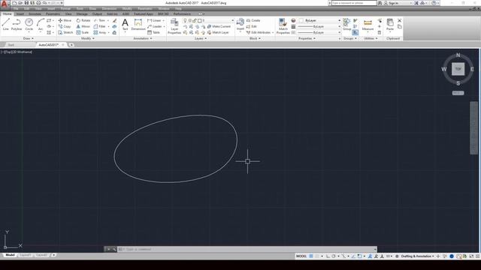This screenshot has height=270, width=481.
Task: Select the Arc tool
Action: click(41, 24)
